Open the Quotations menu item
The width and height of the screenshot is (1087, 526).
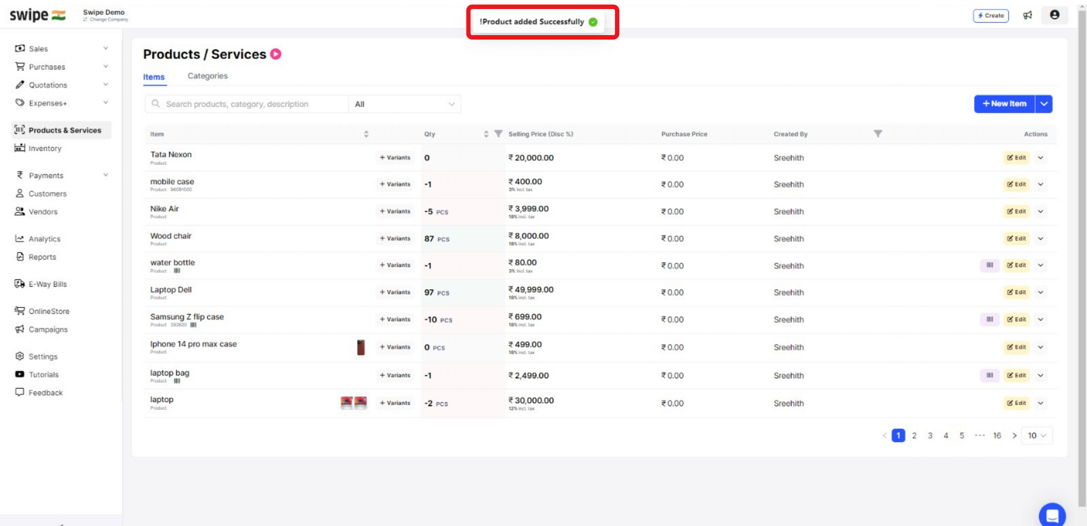[x=47, y=85]
